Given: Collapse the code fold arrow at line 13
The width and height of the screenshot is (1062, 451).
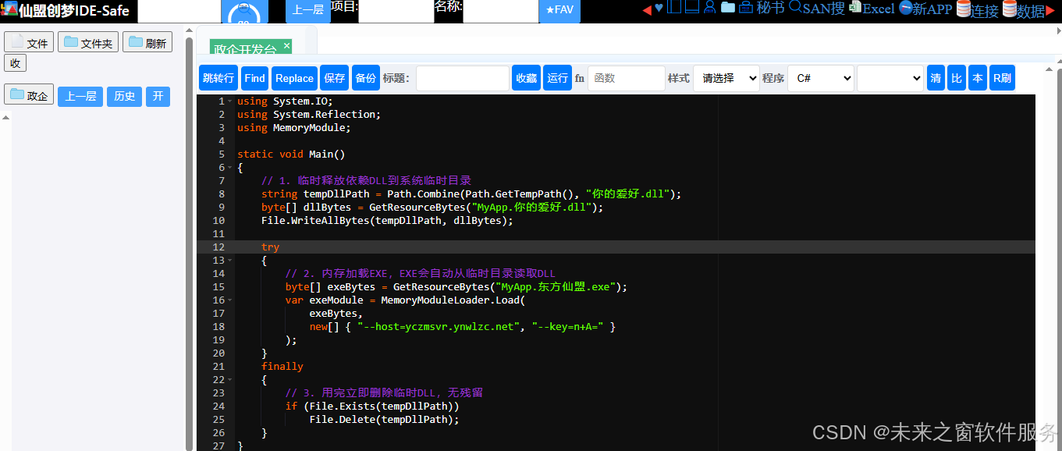Looking at the screenshot, I should click(229, 261).
